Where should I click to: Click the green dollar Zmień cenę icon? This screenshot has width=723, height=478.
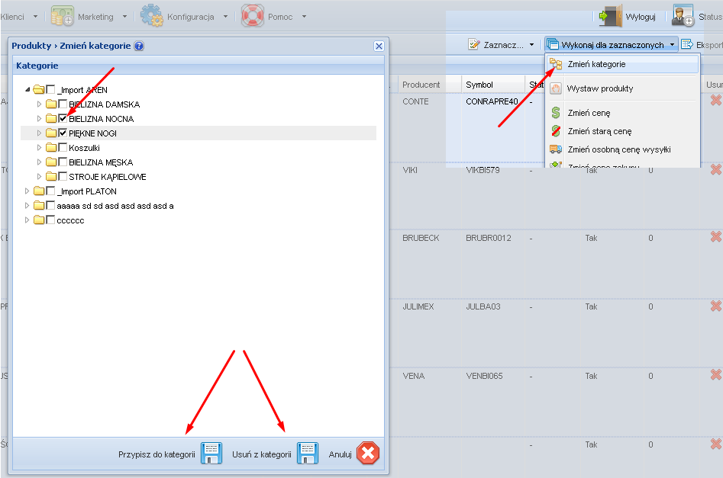(556, 112)
